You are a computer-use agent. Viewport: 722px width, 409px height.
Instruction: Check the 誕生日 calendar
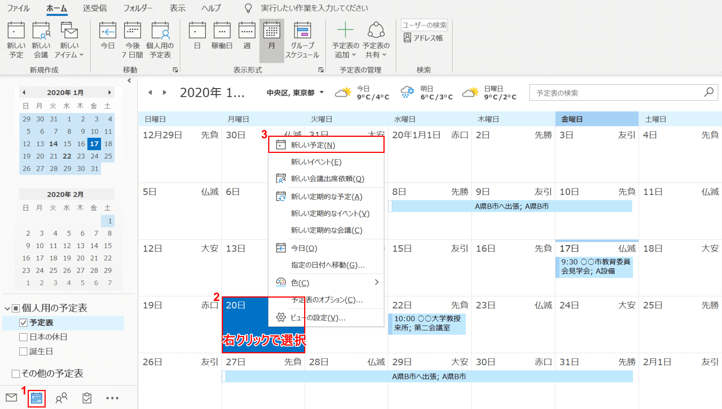pos(23,351)
